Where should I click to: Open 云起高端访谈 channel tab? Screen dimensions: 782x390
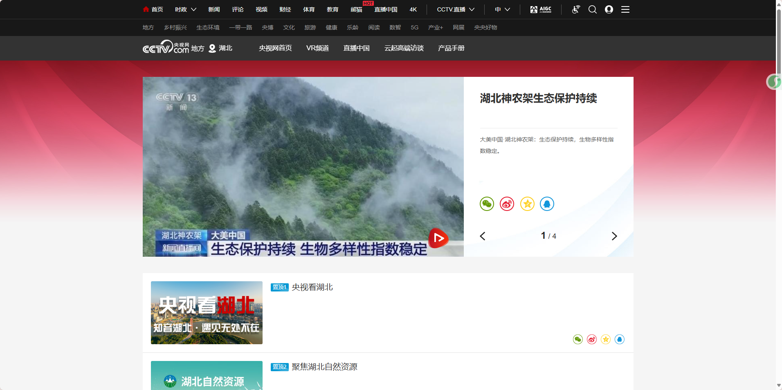tap(404, 48)
